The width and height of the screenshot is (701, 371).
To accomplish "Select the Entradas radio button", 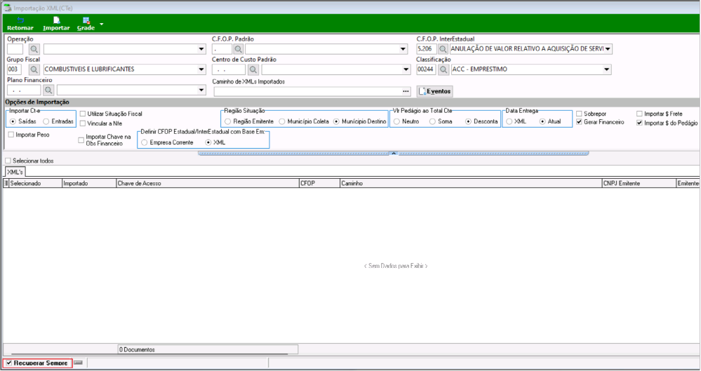I will click(x=46, y=121).
